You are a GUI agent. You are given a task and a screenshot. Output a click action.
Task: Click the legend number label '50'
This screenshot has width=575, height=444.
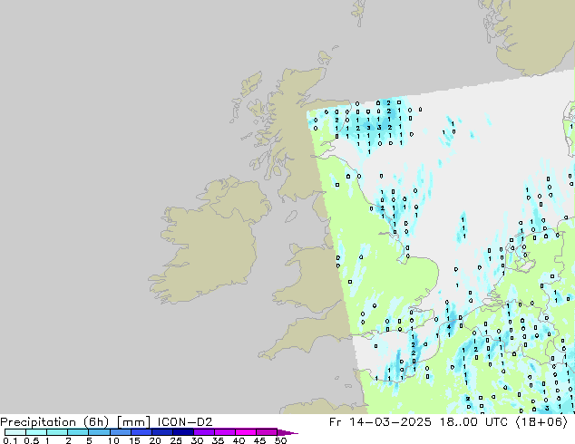(281, 440)
